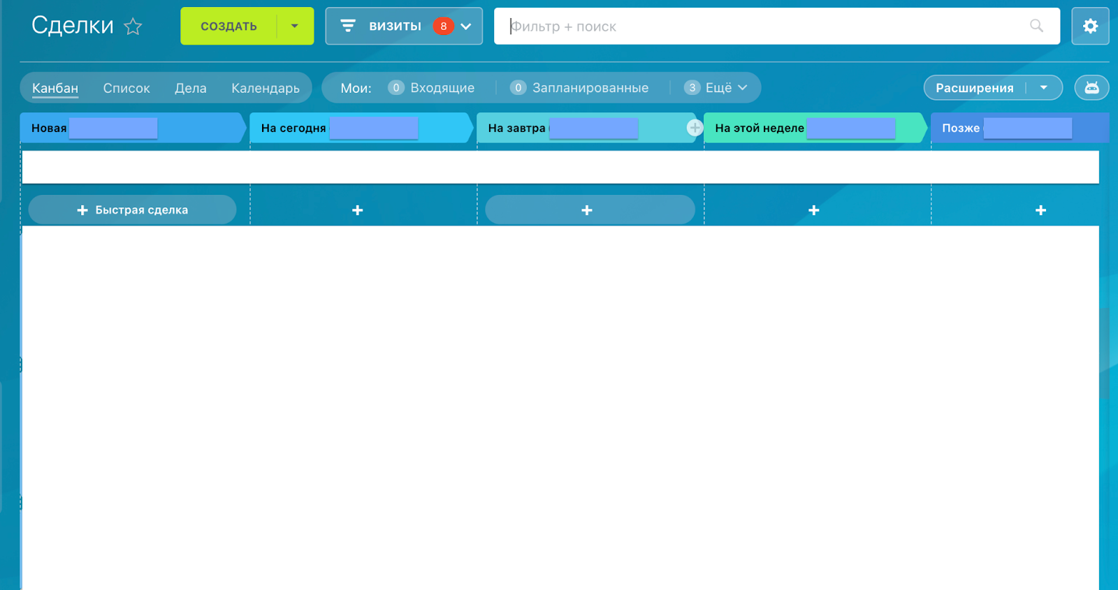The height and width of the screenshot is (590, 1118).
Task: Select the На завтра stage header
Action: [x=587, y=128]
